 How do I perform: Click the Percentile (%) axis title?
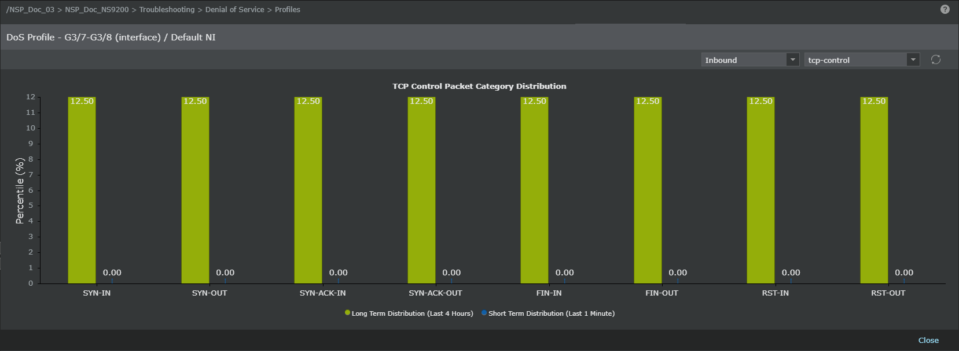pyautogui.click(x=20, y=191)
